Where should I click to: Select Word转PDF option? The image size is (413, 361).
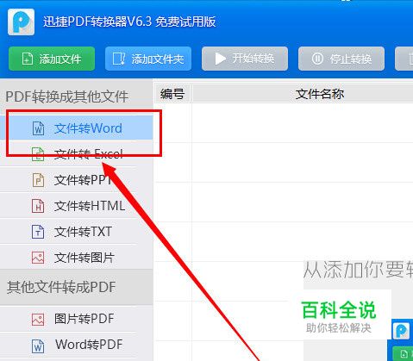click(x=77, y=345)
